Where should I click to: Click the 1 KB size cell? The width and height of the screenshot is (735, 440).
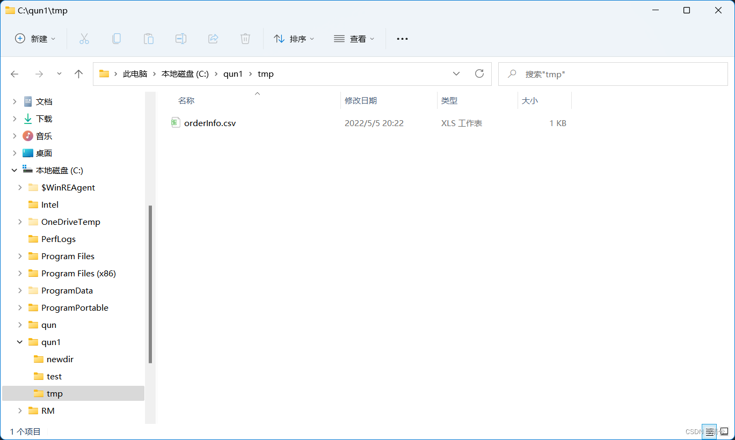coord(558,123)
